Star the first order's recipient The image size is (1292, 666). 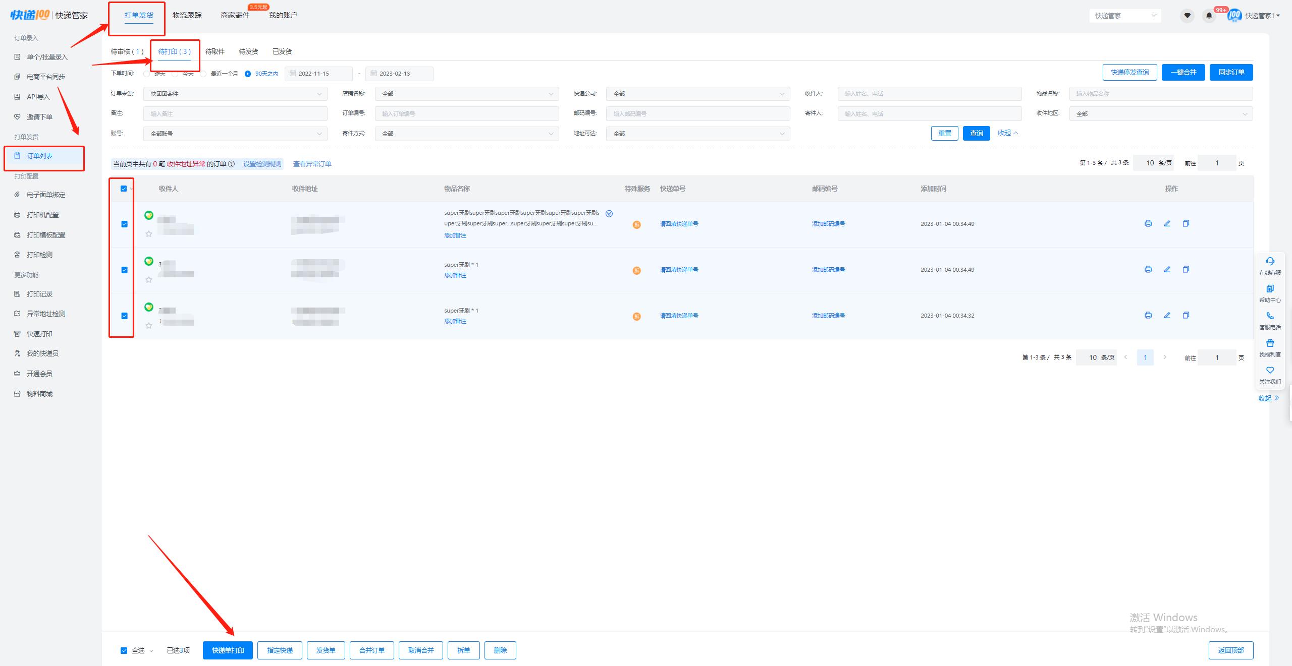tap(149, 234)
